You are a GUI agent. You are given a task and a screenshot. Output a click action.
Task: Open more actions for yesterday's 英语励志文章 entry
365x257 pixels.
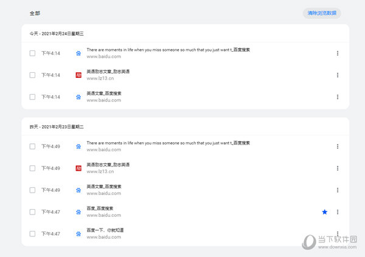coord(338,168)
